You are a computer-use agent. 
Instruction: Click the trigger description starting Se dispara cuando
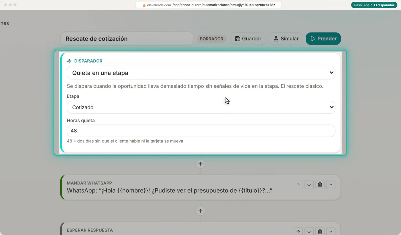pyautogui.click(x=195, y=86)
